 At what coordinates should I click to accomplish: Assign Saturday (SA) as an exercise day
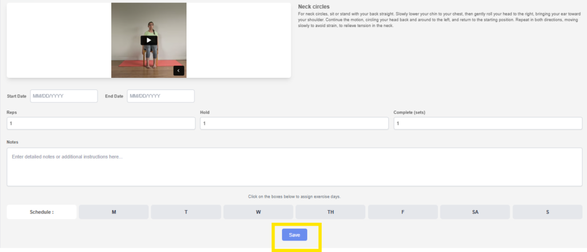475,212
